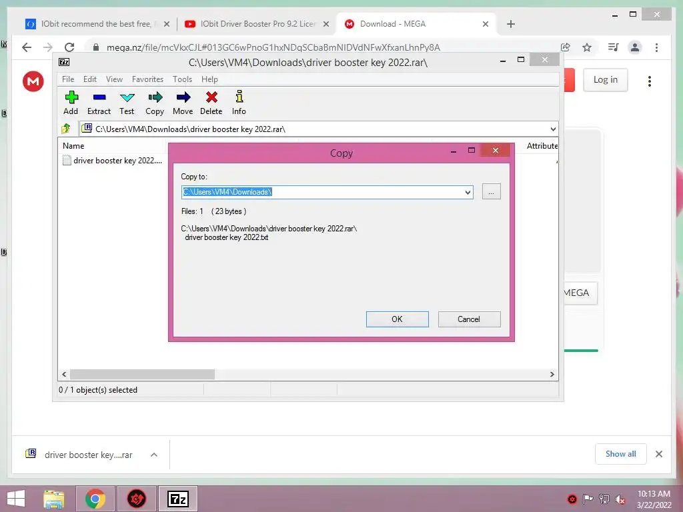Click the Add toolbar icon in 7-Zip
Viewport: 683px width, 512px height.
point(71,103)
